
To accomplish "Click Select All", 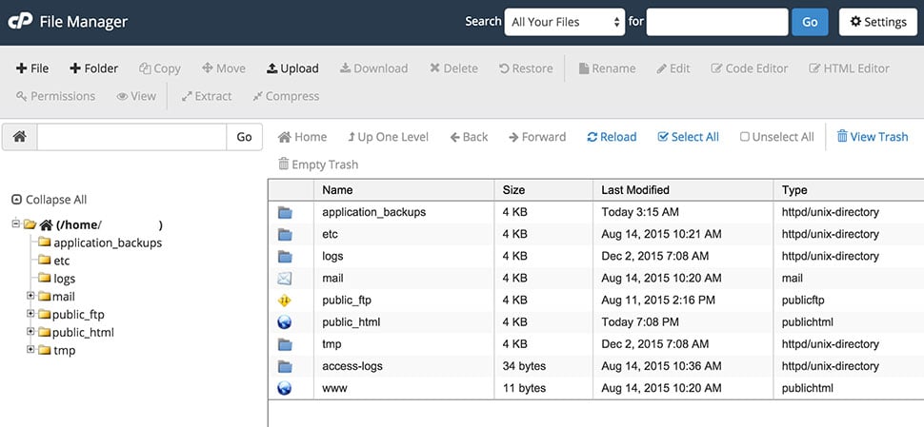I will (x=689, y=137).
